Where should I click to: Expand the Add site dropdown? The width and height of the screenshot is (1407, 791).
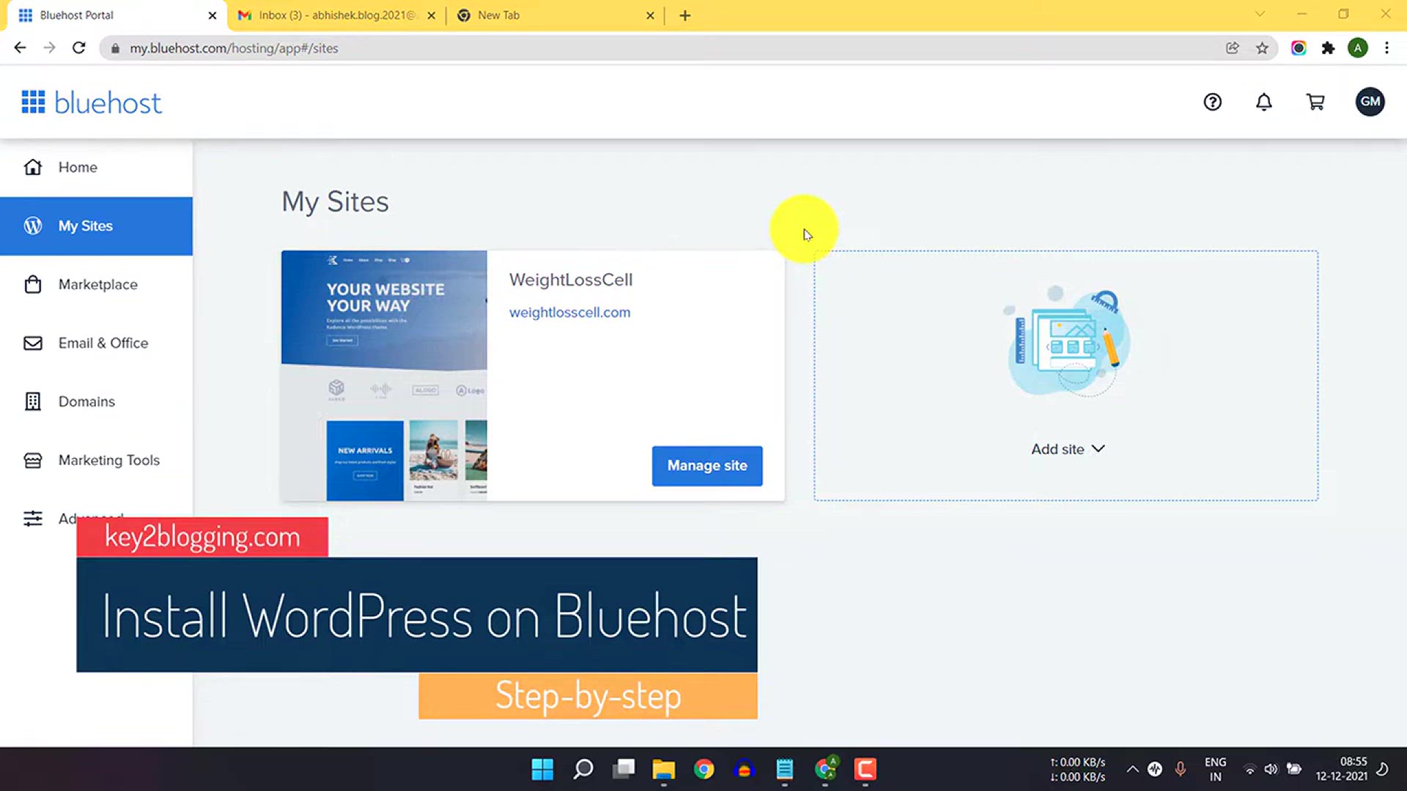point(1068,449)
